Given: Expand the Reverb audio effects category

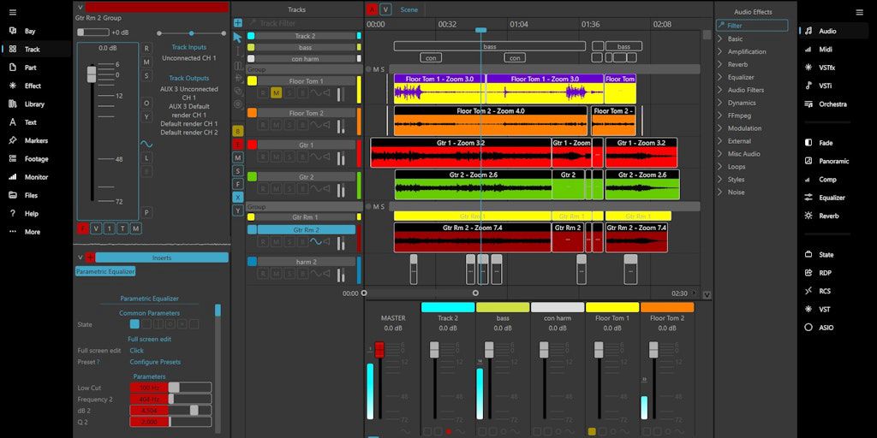Looking at the screenshot, I should point(737,64).
